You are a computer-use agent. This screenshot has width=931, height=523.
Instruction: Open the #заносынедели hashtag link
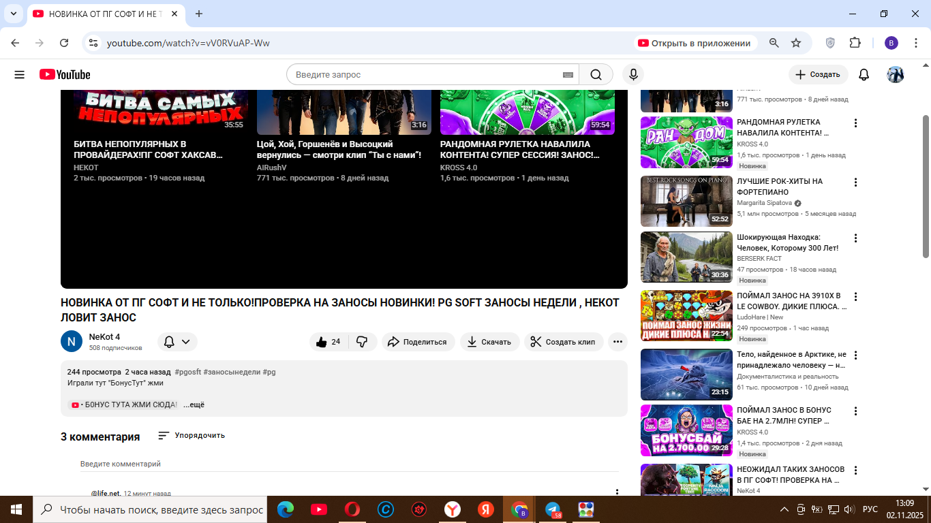tap(232, 372)
